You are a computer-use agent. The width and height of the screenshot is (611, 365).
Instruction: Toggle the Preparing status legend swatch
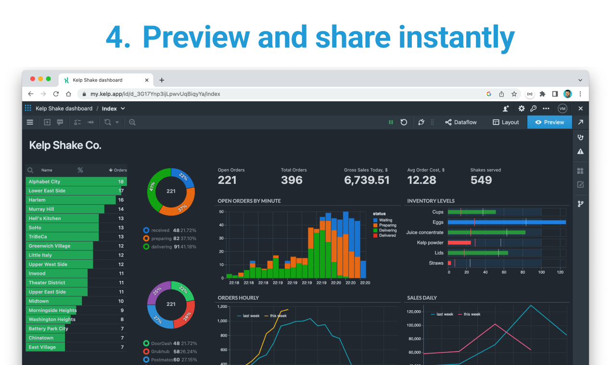pos(375,225)
